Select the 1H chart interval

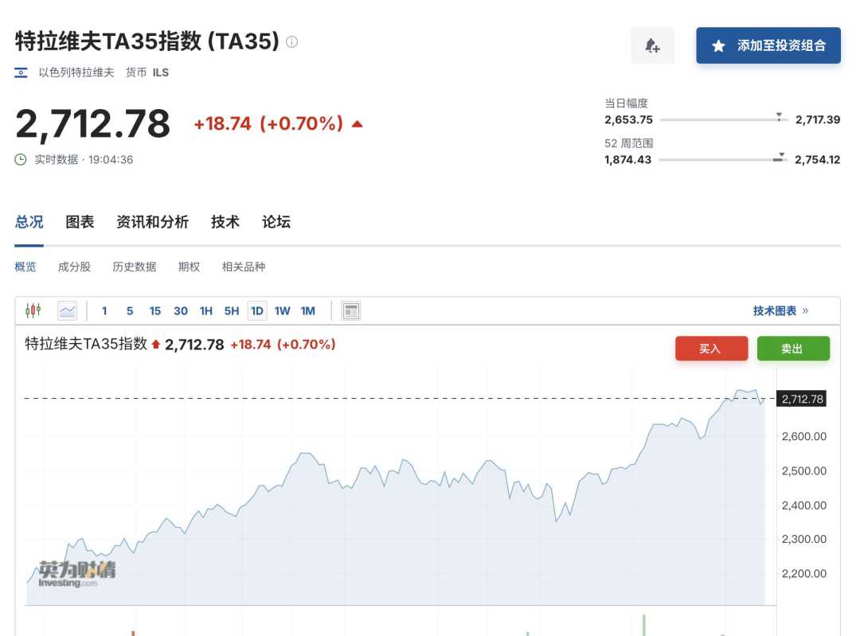click(x=206, y=310)
